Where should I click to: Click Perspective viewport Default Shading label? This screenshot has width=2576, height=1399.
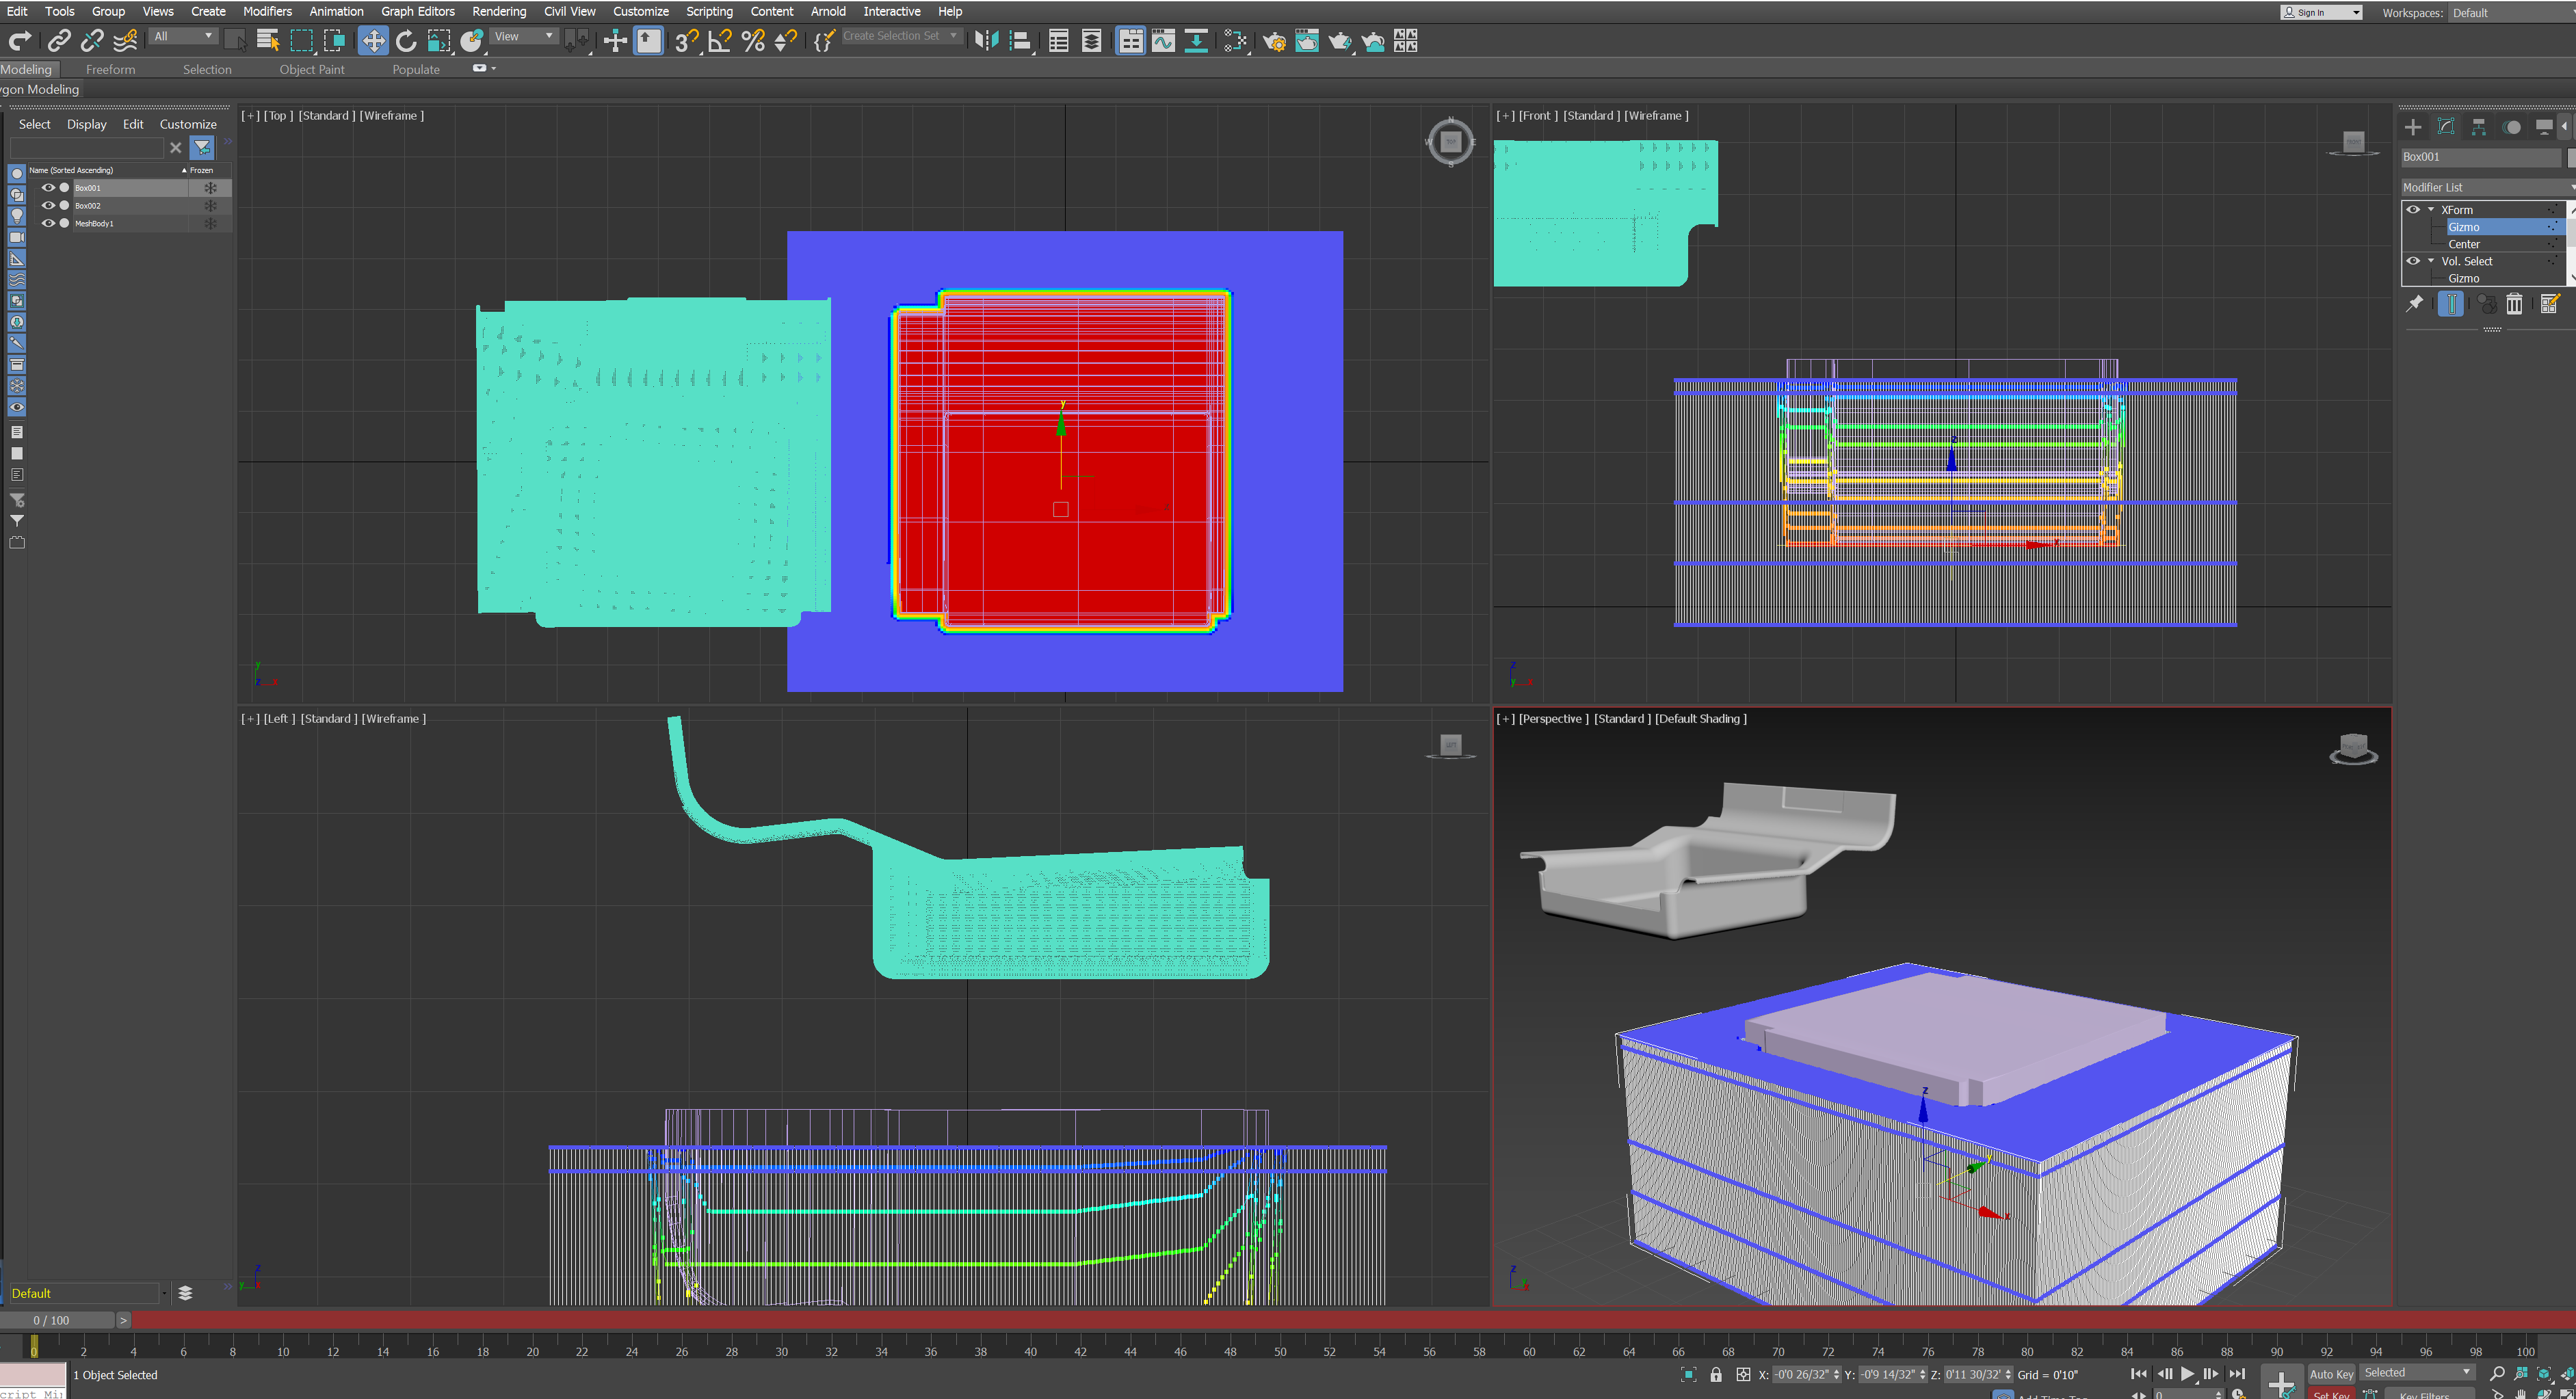[x=1700, y=718]
